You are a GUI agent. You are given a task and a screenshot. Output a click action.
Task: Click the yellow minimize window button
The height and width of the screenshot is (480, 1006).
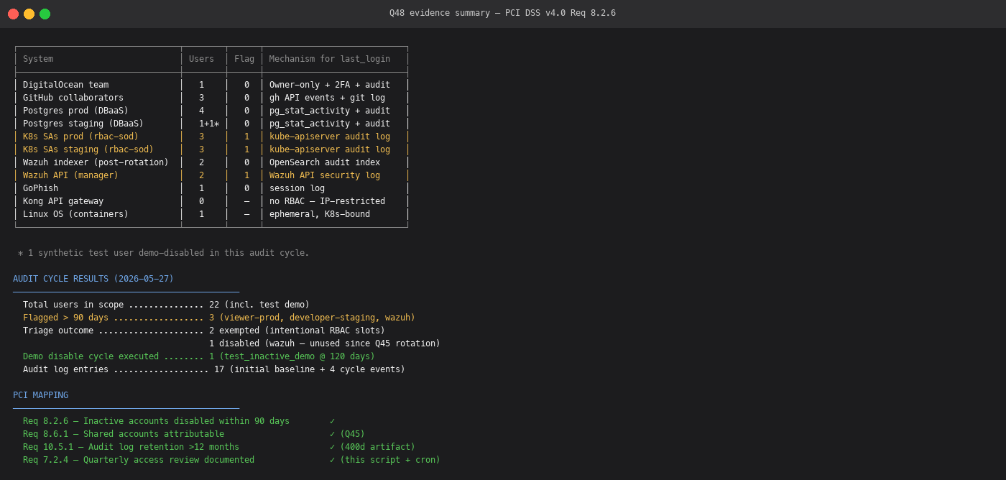click(x=29, y=14)
